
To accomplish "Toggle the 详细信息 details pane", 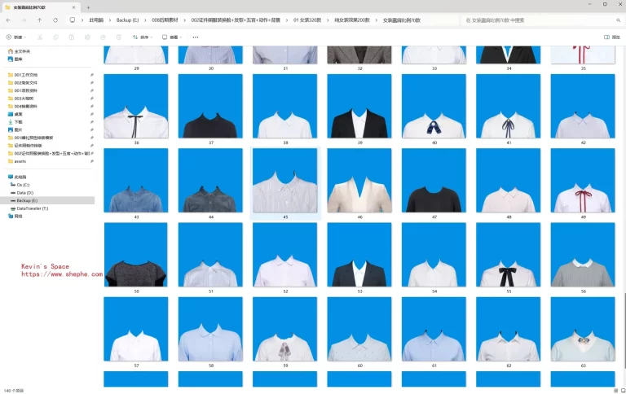I will [x=611, y=37].
